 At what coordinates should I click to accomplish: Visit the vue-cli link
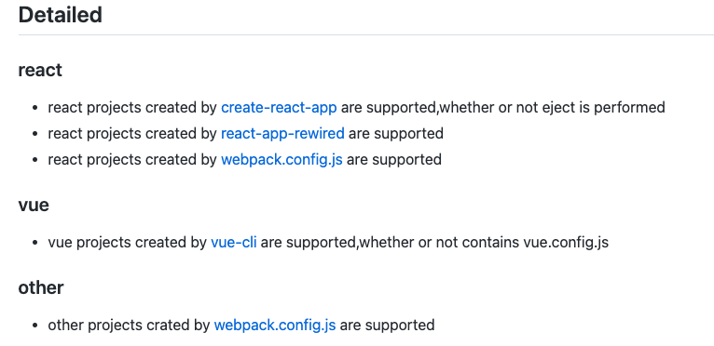pyautogui.click(x=234, y=243)
